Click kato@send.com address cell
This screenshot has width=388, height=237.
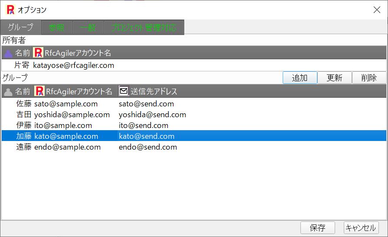[x=147, y=136]
